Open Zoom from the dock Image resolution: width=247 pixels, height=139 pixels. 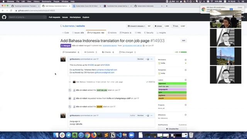click(132, 135)
